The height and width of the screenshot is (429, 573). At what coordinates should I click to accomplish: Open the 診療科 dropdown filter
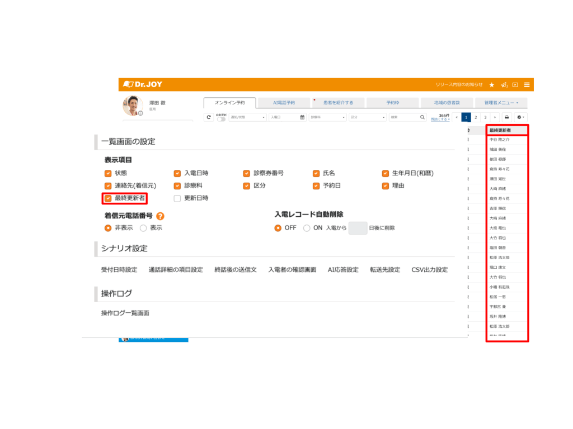click(x=328, y=117)
